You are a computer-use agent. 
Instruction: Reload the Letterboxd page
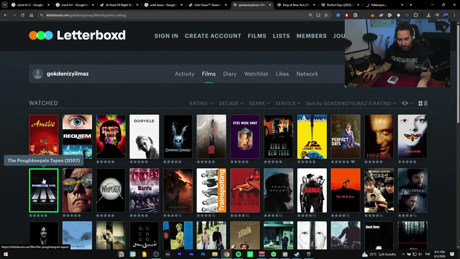point(23,15)
